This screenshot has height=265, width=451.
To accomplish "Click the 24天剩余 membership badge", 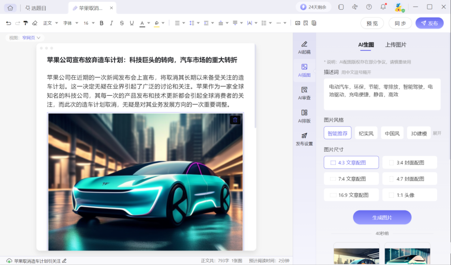I will 313,7.
